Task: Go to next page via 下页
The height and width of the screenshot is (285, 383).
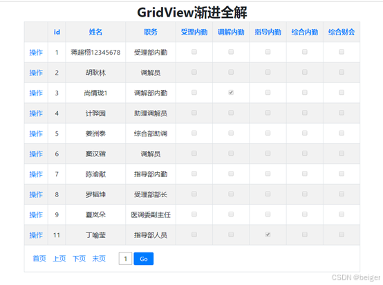Action: coord(79,258)
